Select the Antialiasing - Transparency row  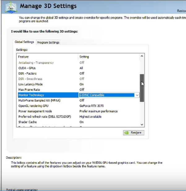pos(79,63)
